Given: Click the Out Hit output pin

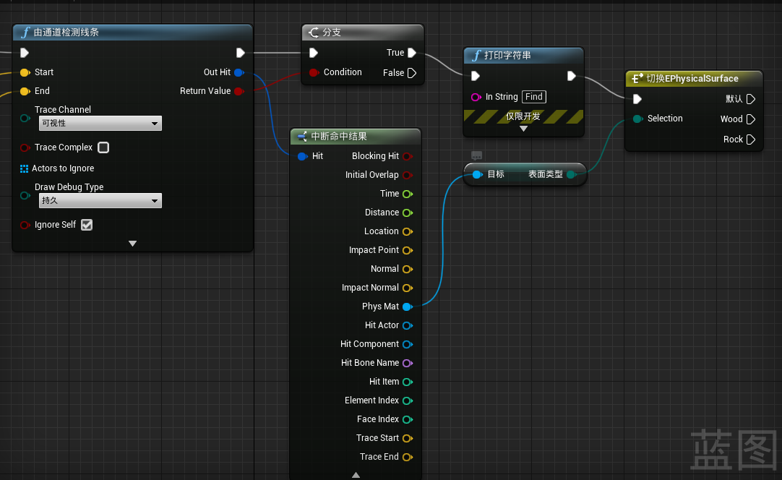Looking at the screenshot, I should click(239, 72).
